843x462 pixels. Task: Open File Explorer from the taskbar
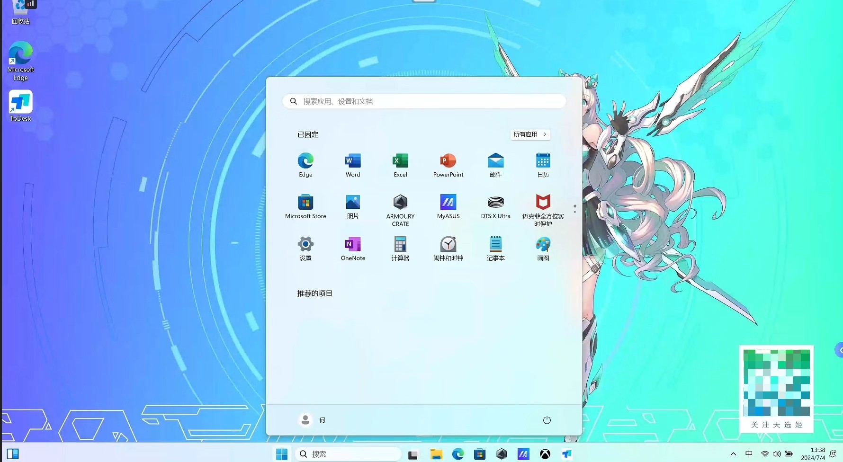point(436,454)
